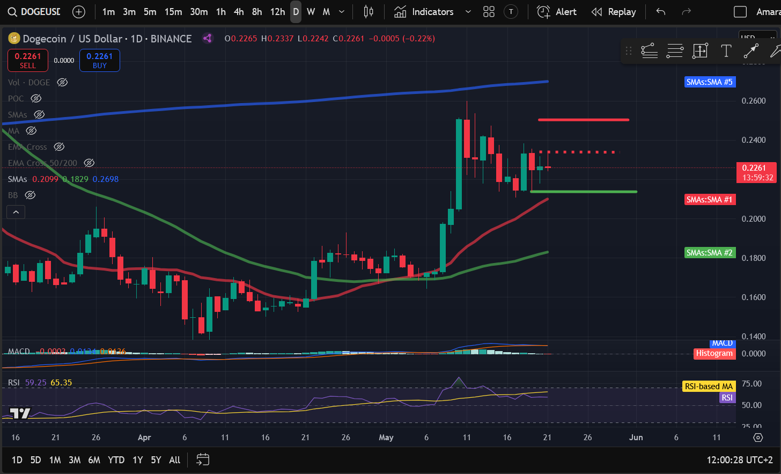The width and height of the screenshot is (781, 474).
Task: Open the Indicators dialog
Action: click(x=424, y=12)
